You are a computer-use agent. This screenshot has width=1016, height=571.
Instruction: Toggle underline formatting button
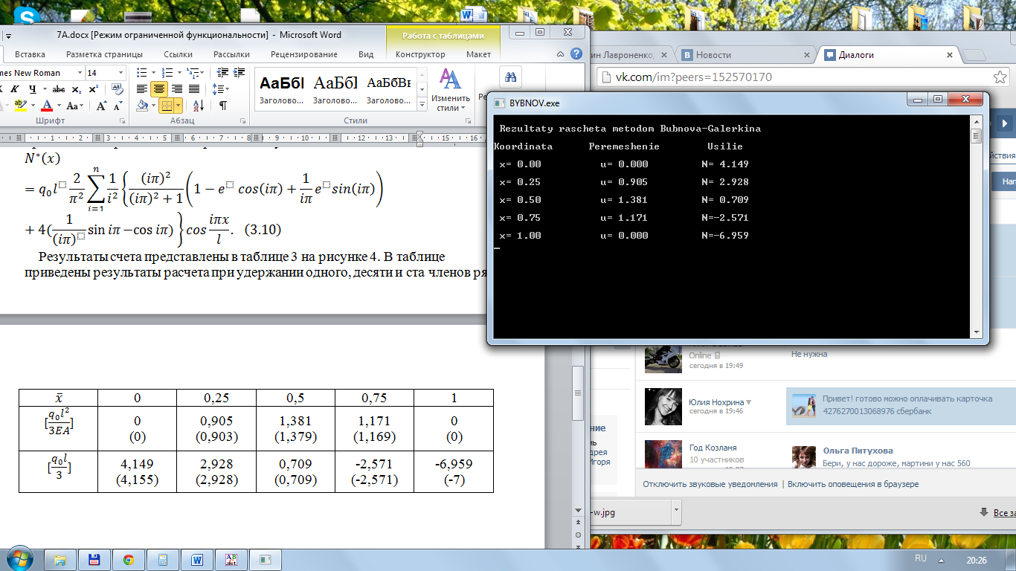[33, 89]
